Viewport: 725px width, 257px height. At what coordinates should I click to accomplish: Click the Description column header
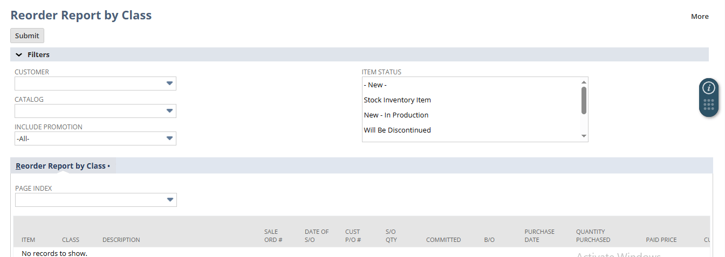(121, 240)
